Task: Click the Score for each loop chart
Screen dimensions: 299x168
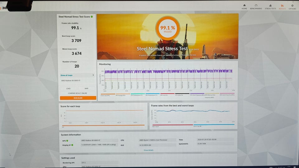Action: coord(103,116)
